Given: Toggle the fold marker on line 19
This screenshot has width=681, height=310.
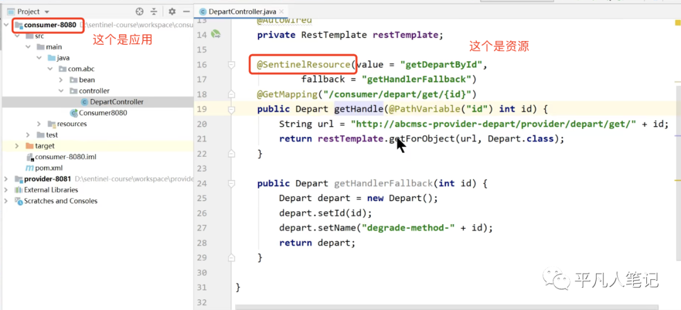Looking at the screenshot, I should coord(231,109).
